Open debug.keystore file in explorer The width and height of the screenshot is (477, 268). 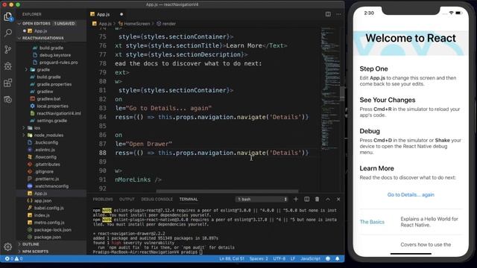point(55,55)
